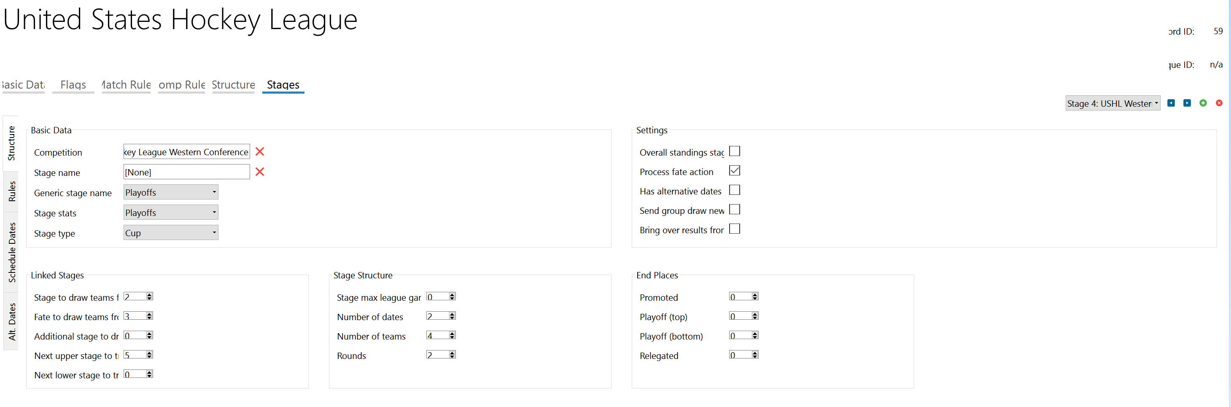1231x407 pixels.
Task: Increase the Rounds spinner value
Action: [452, 353]
